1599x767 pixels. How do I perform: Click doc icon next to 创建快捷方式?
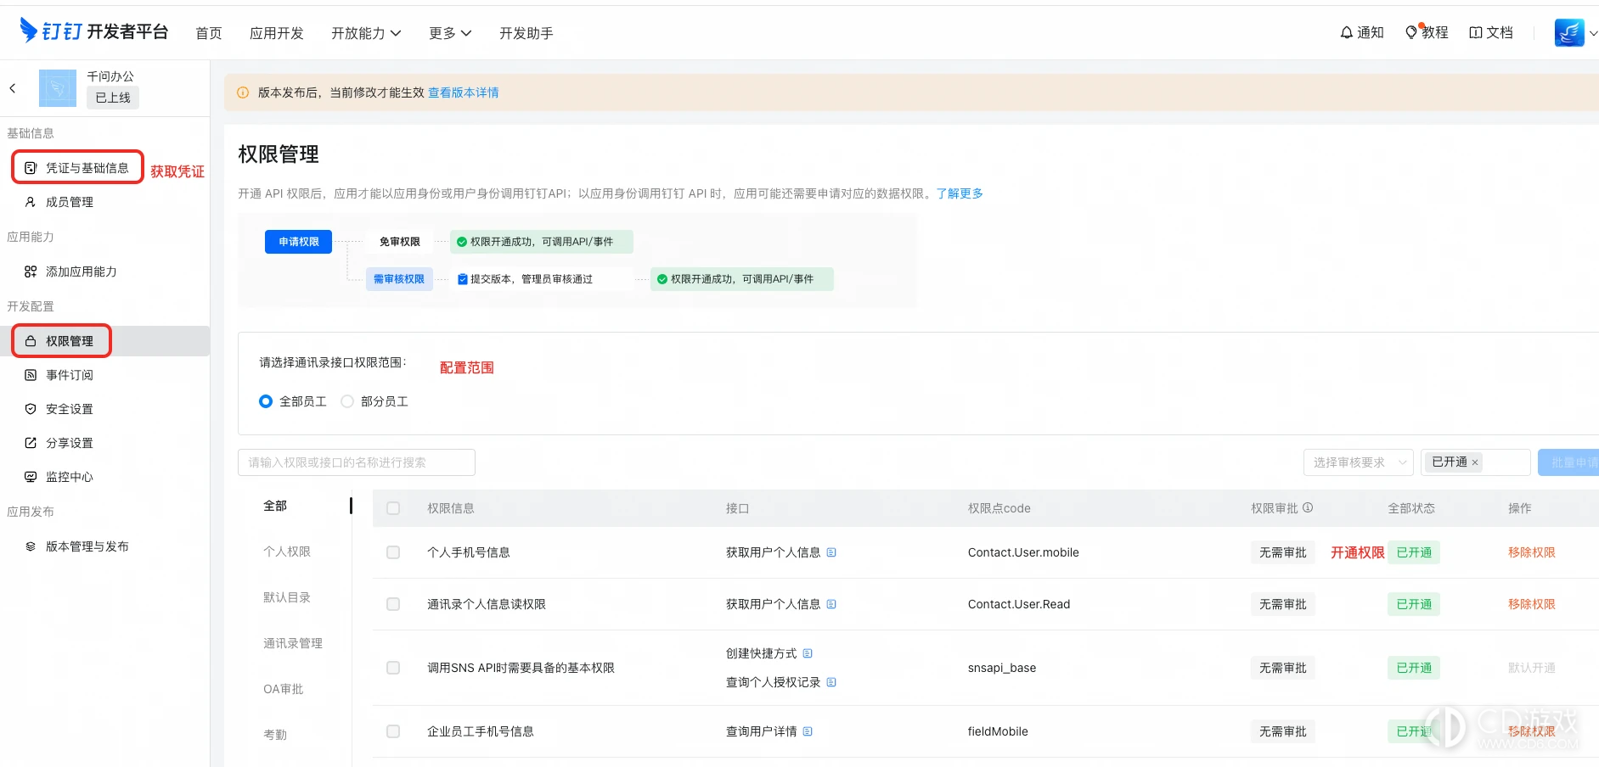coord(808,653)
